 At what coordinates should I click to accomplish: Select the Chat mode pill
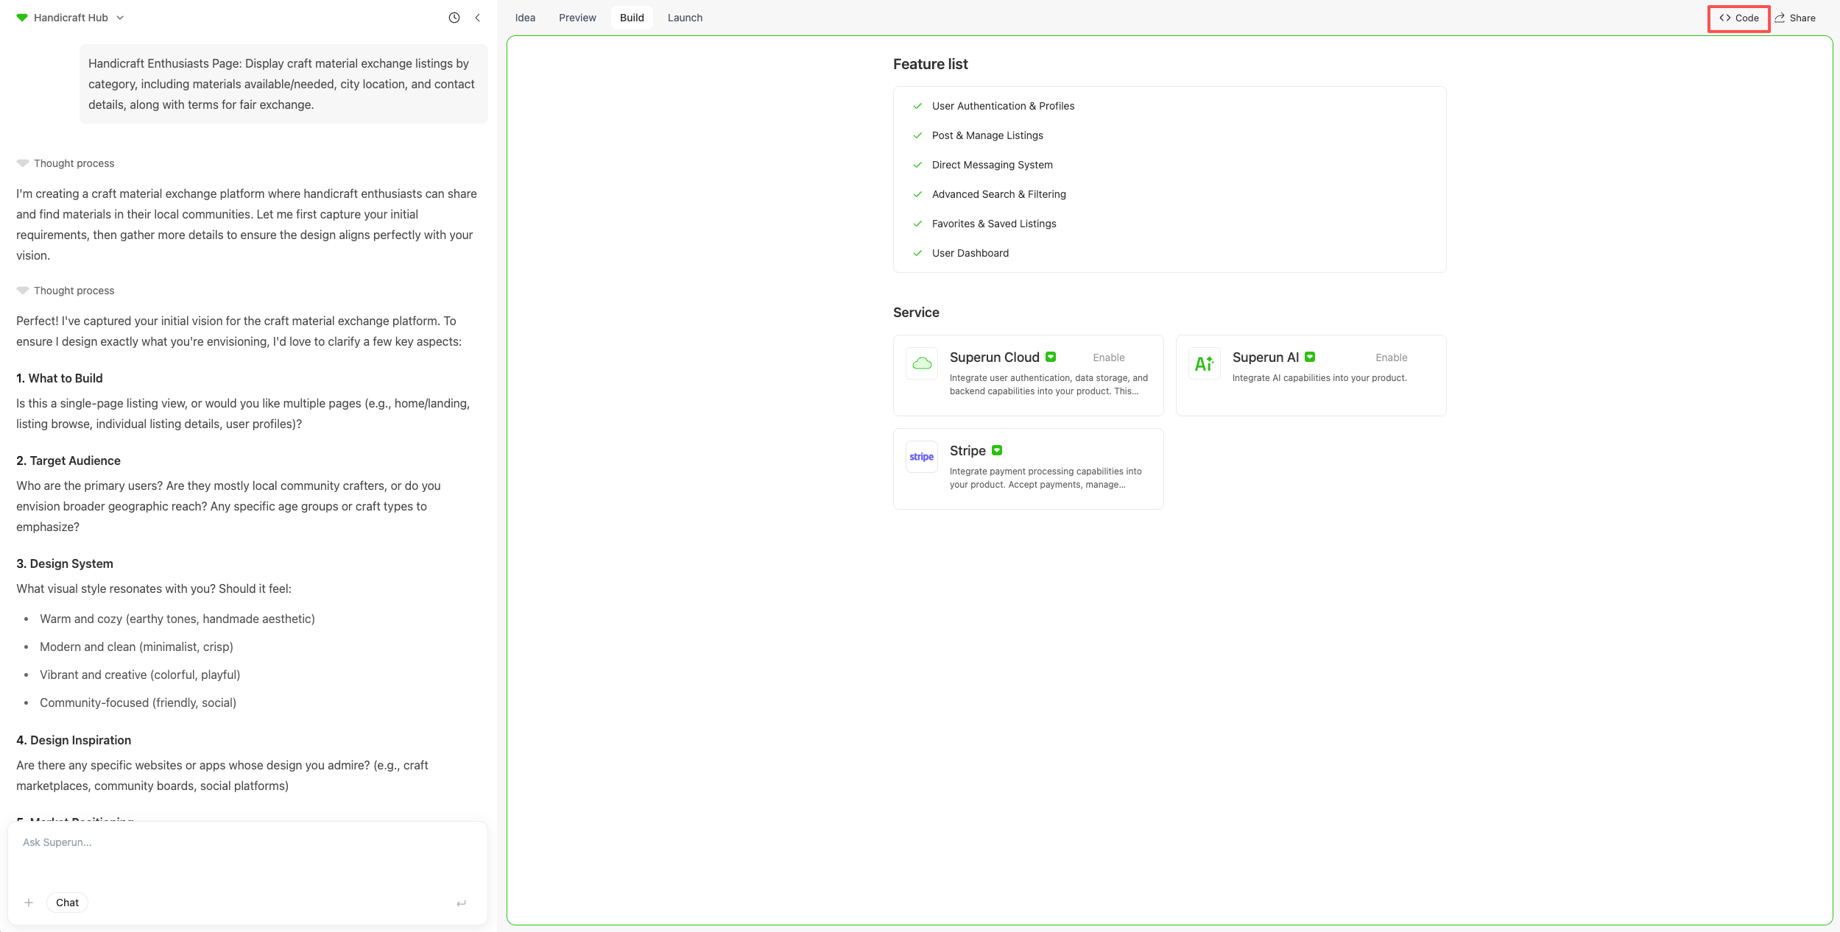66,902
